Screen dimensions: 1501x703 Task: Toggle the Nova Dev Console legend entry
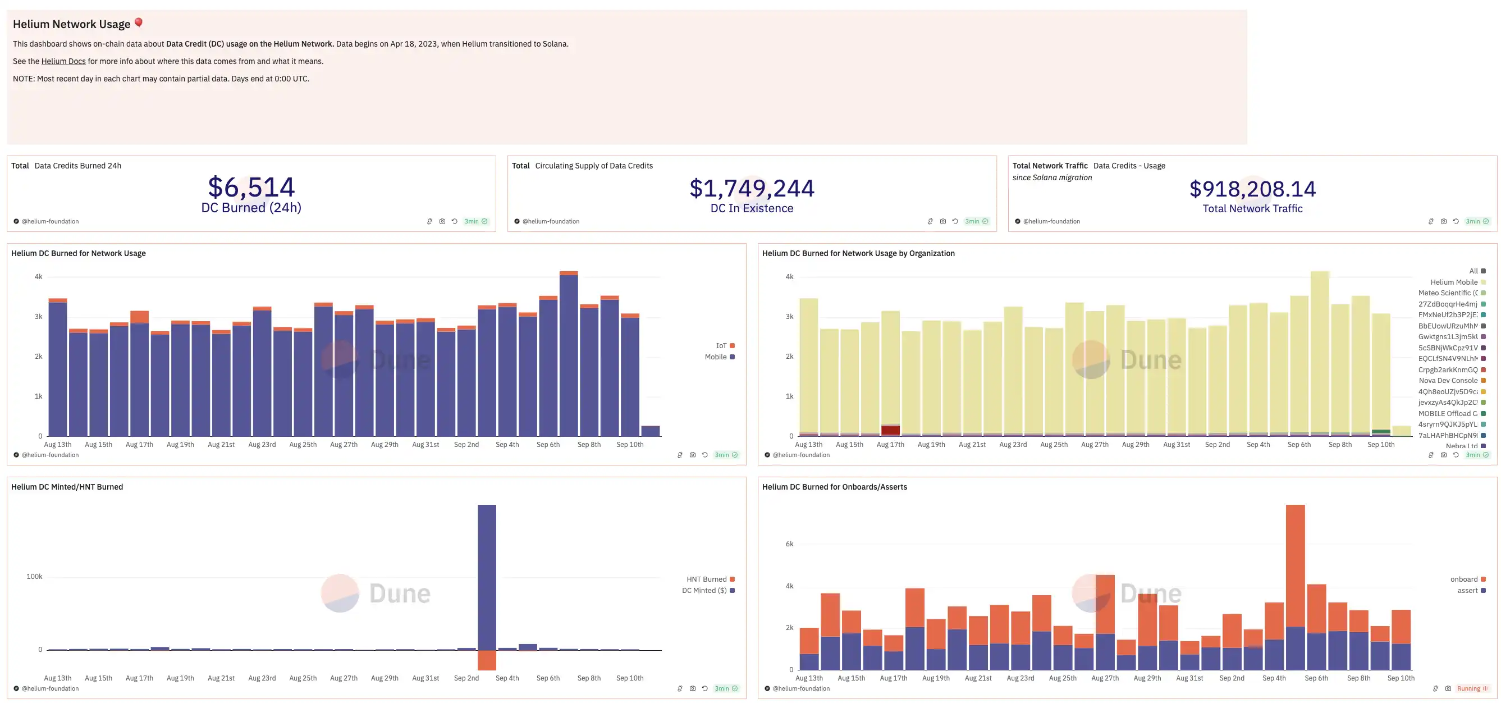click(x=1448, y=381)
